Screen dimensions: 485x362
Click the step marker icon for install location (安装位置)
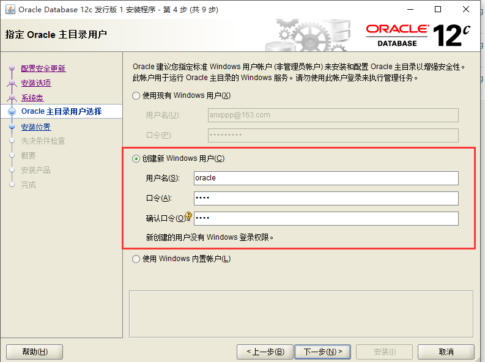pyautogui.click(x=12, y=127)
